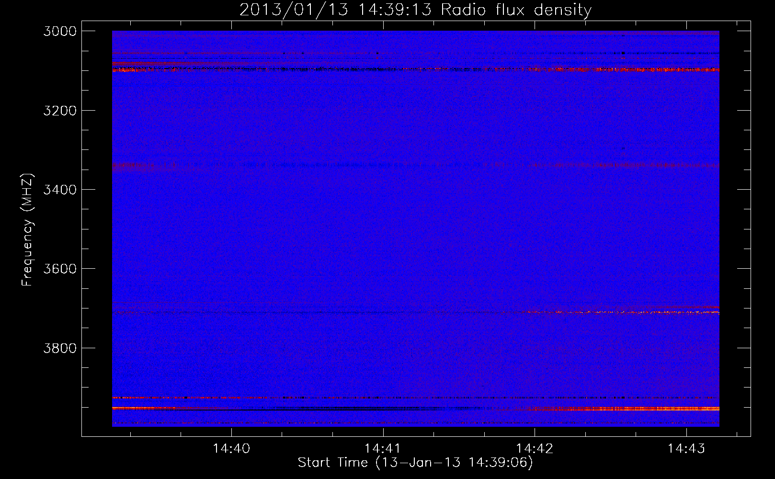
Task: Click the 'Start Time (13-Jan-13 14:39:06)' x-axis label
Action: (415, 463)
